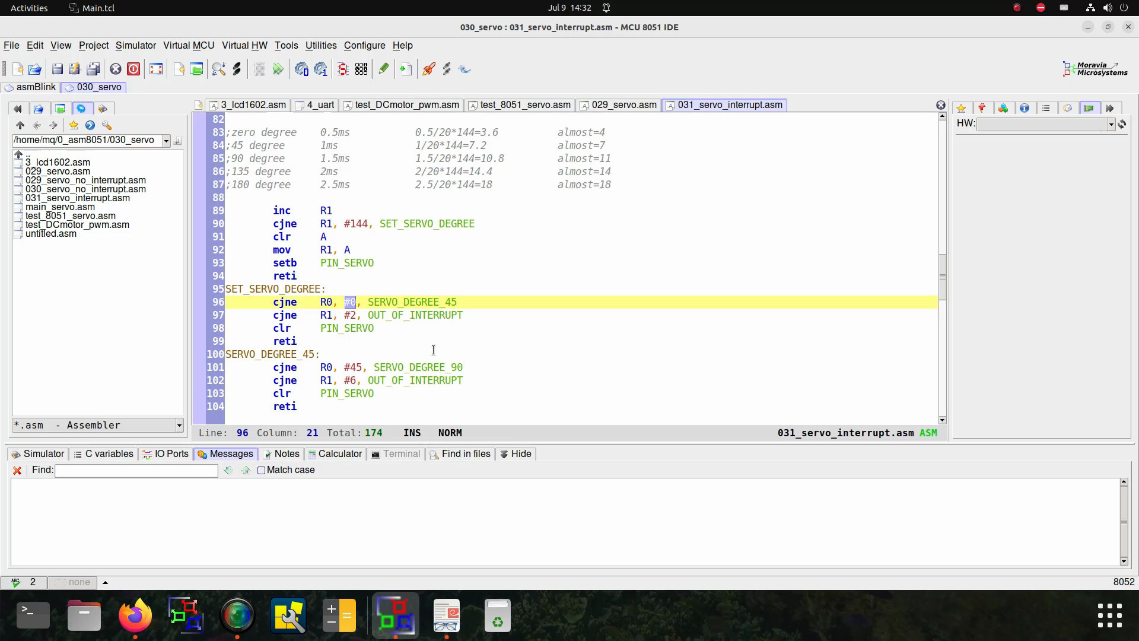Click the find magnifier toolbar icon

(218, 69)
